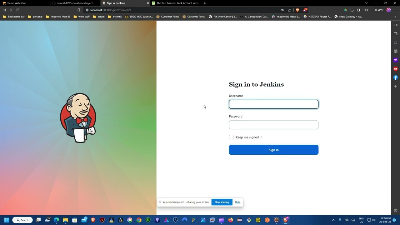Open File Explorer from the taskbar
The height and width of the screenshot is (225, 400).
66,220
